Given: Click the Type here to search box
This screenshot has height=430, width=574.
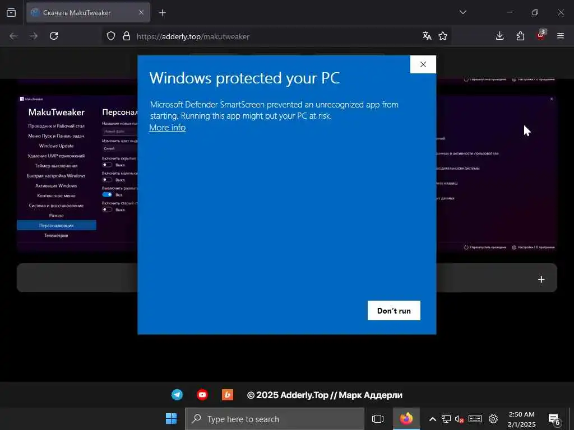Looking at the screenshot, I should pos(275,419).
